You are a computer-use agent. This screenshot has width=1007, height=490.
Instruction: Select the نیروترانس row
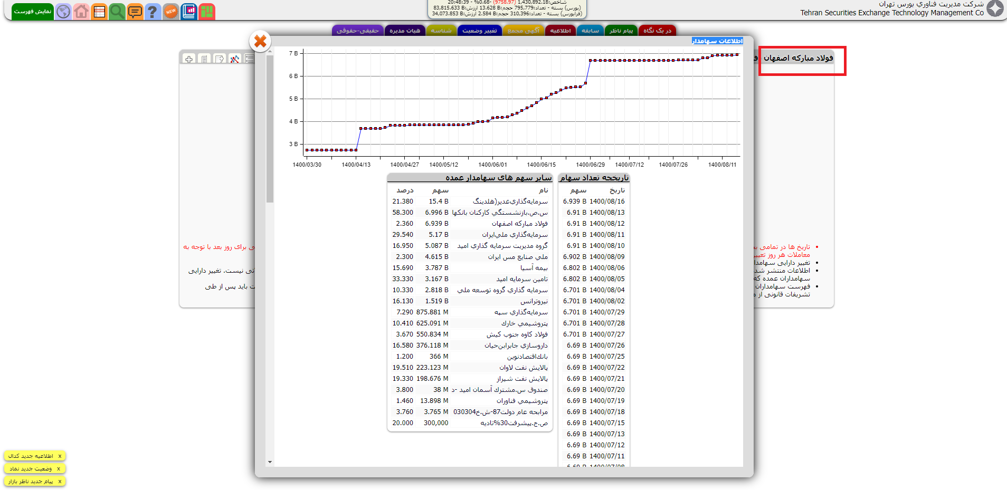pyautogui.click(x=470, y=301)
